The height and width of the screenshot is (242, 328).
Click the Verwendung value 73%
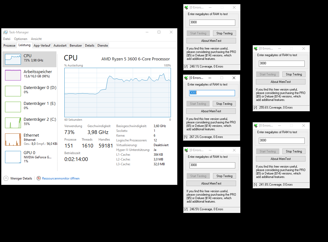(69, 132)
